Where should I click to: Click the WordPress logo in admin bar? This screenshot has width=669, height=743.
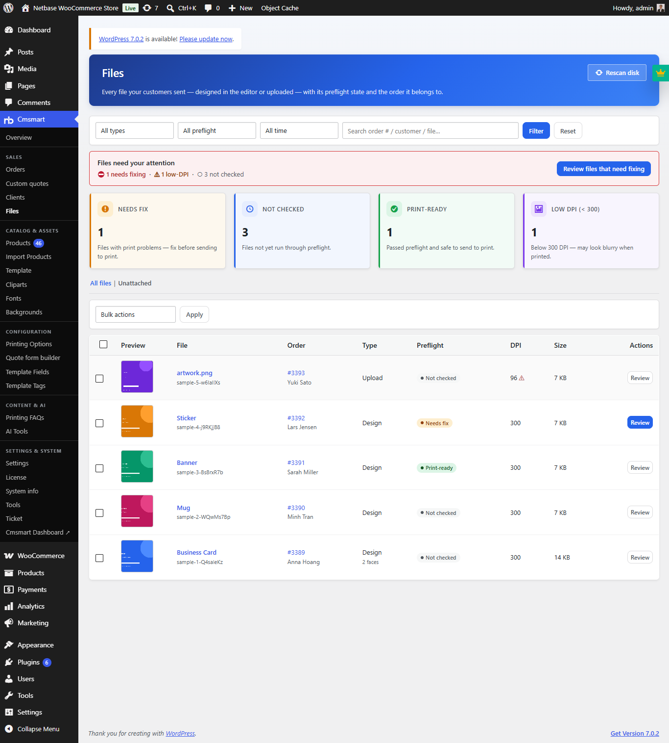point(8,8)
